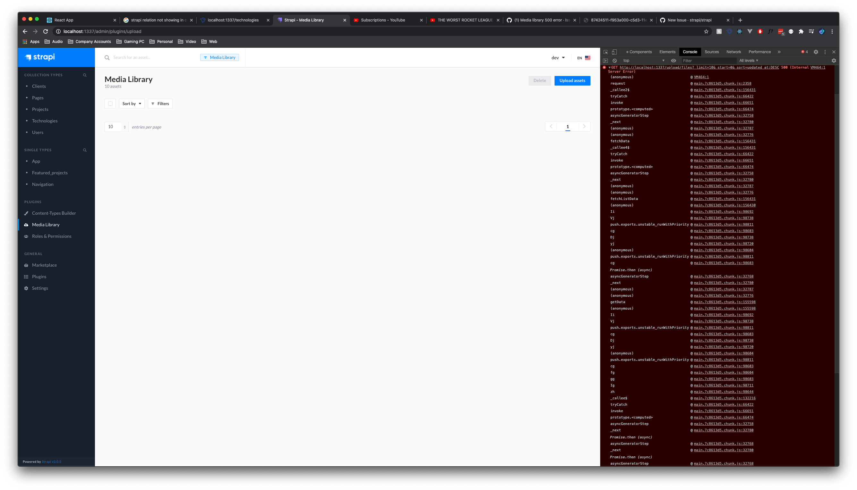
Task: Open Roles & Permissions settings
Action: coord(52,236)
